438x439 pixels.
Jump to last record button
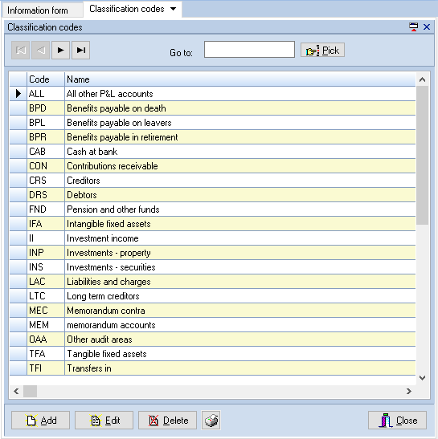[80, 50]
